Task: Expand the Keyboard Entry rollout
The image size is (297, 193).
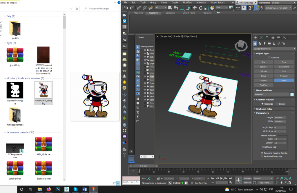Action: tap(265, 109)
